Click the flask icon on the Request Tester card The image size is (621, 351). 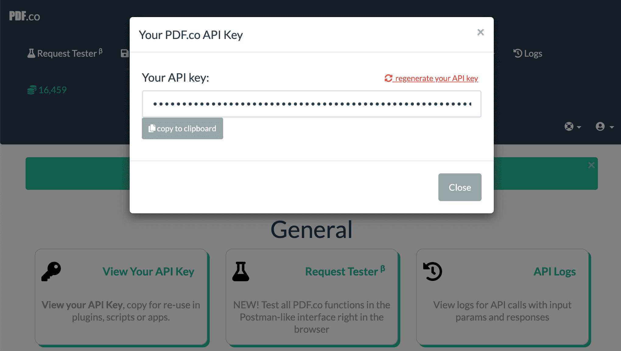pyautogui.click(x=240, y=271)
